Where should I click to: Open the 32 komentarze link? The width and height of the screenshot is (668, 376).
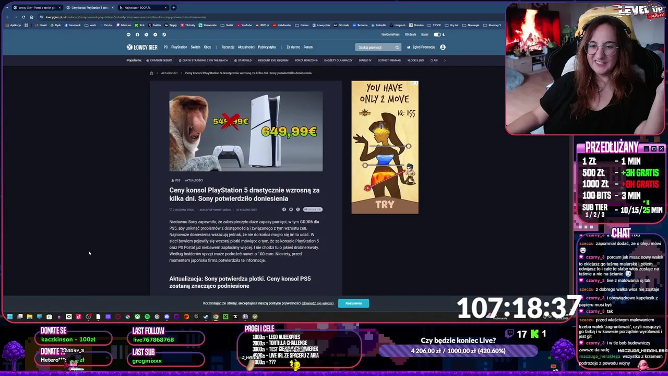(246, 210)
